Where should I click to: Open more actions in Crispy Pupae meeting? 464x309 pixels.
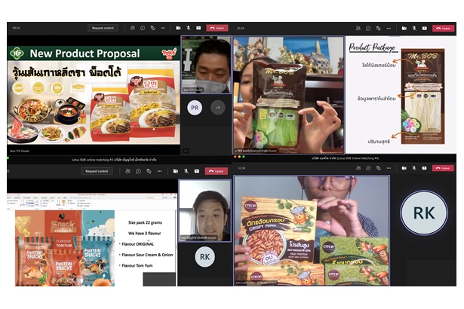(389, 168)
